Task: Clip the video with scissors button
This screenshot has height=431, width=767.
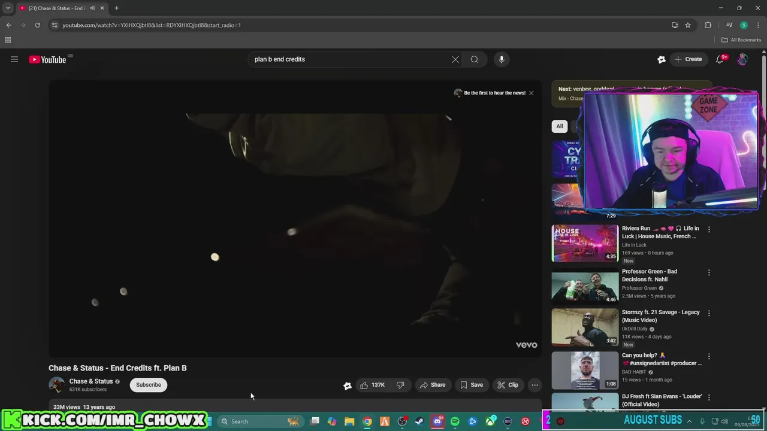Action: 508,385
